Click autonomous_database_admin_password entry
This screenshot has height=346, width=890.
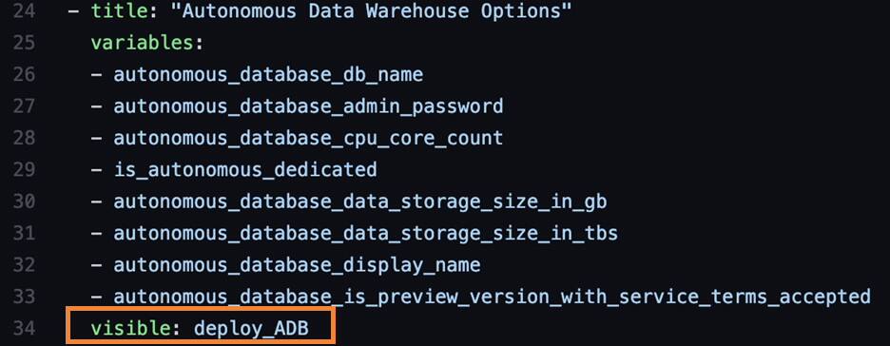tap(308, 106)
